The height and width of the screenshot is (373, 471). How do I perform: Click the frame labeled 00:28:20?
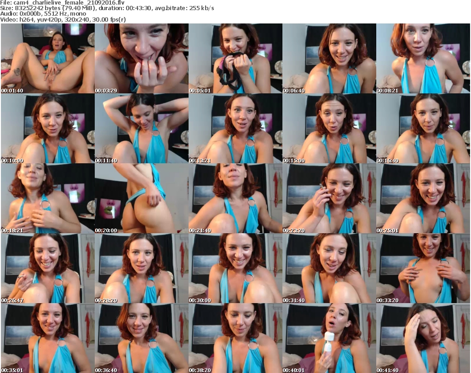141,268
